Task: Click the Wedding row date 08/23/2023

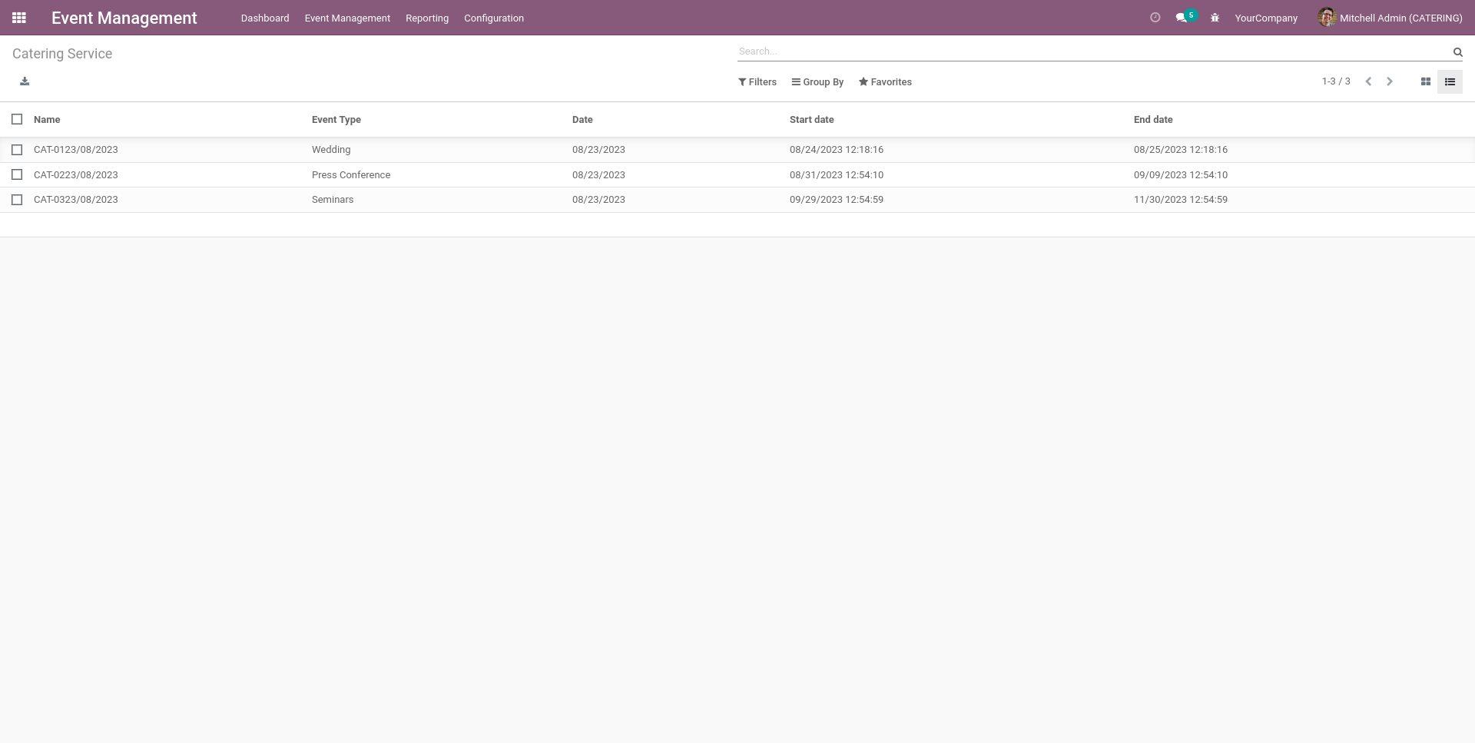Action: coord(598,150)
